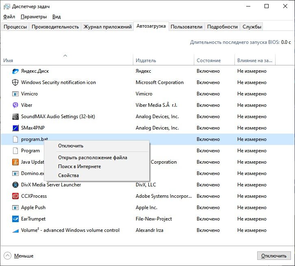Select the Vimicro entry name

pos(29,94)
